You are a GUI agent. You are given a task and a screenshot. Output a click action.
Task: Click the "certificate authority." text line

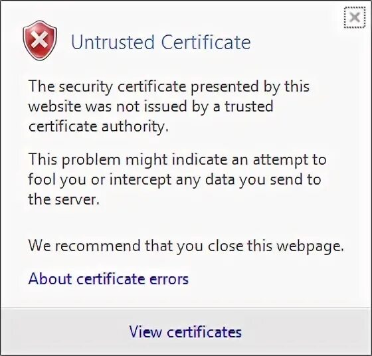pyautogui.click(x=98, y=126)
